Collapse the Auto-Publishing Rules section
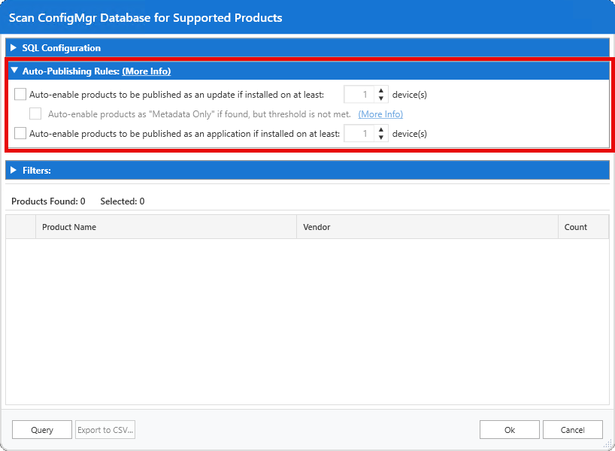 click(14, 71)
